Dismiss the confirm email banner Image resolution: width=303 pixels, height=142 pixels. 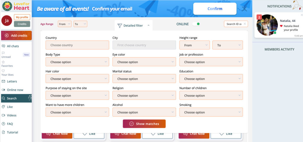pyautogui.click(x=244, y=9)
